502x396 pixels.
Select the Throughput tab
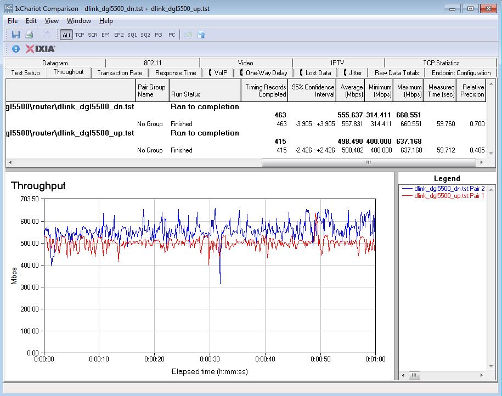click(69, 72)
